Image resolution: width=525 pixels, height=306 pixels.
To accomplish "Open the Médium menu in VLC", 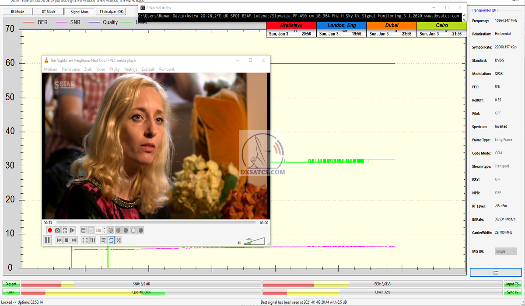I will pyautogui.click(x=50, y=69).
